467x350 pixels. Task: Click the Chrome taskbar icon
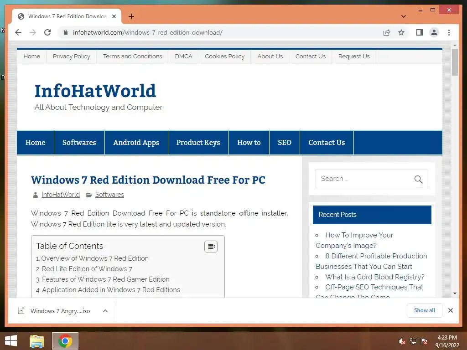(65, 341)
